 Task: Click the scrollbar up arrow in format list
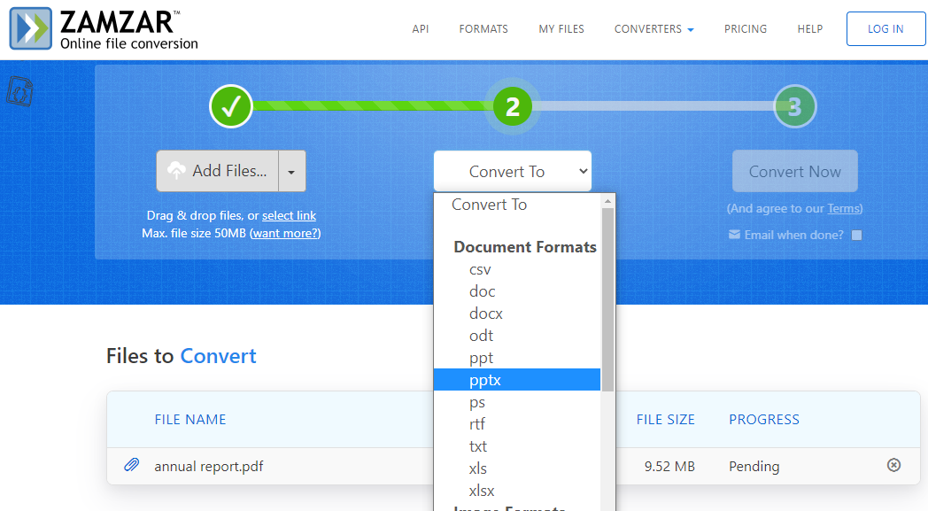pos(607,201)
